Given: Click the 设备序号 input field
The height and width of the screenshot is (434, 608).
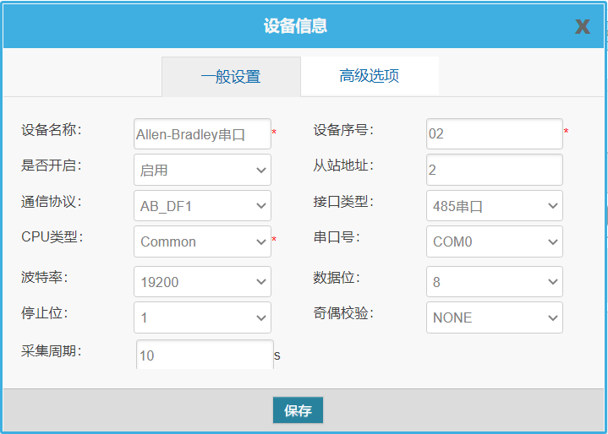Looking at the screenshot, I should click(494, 133).
